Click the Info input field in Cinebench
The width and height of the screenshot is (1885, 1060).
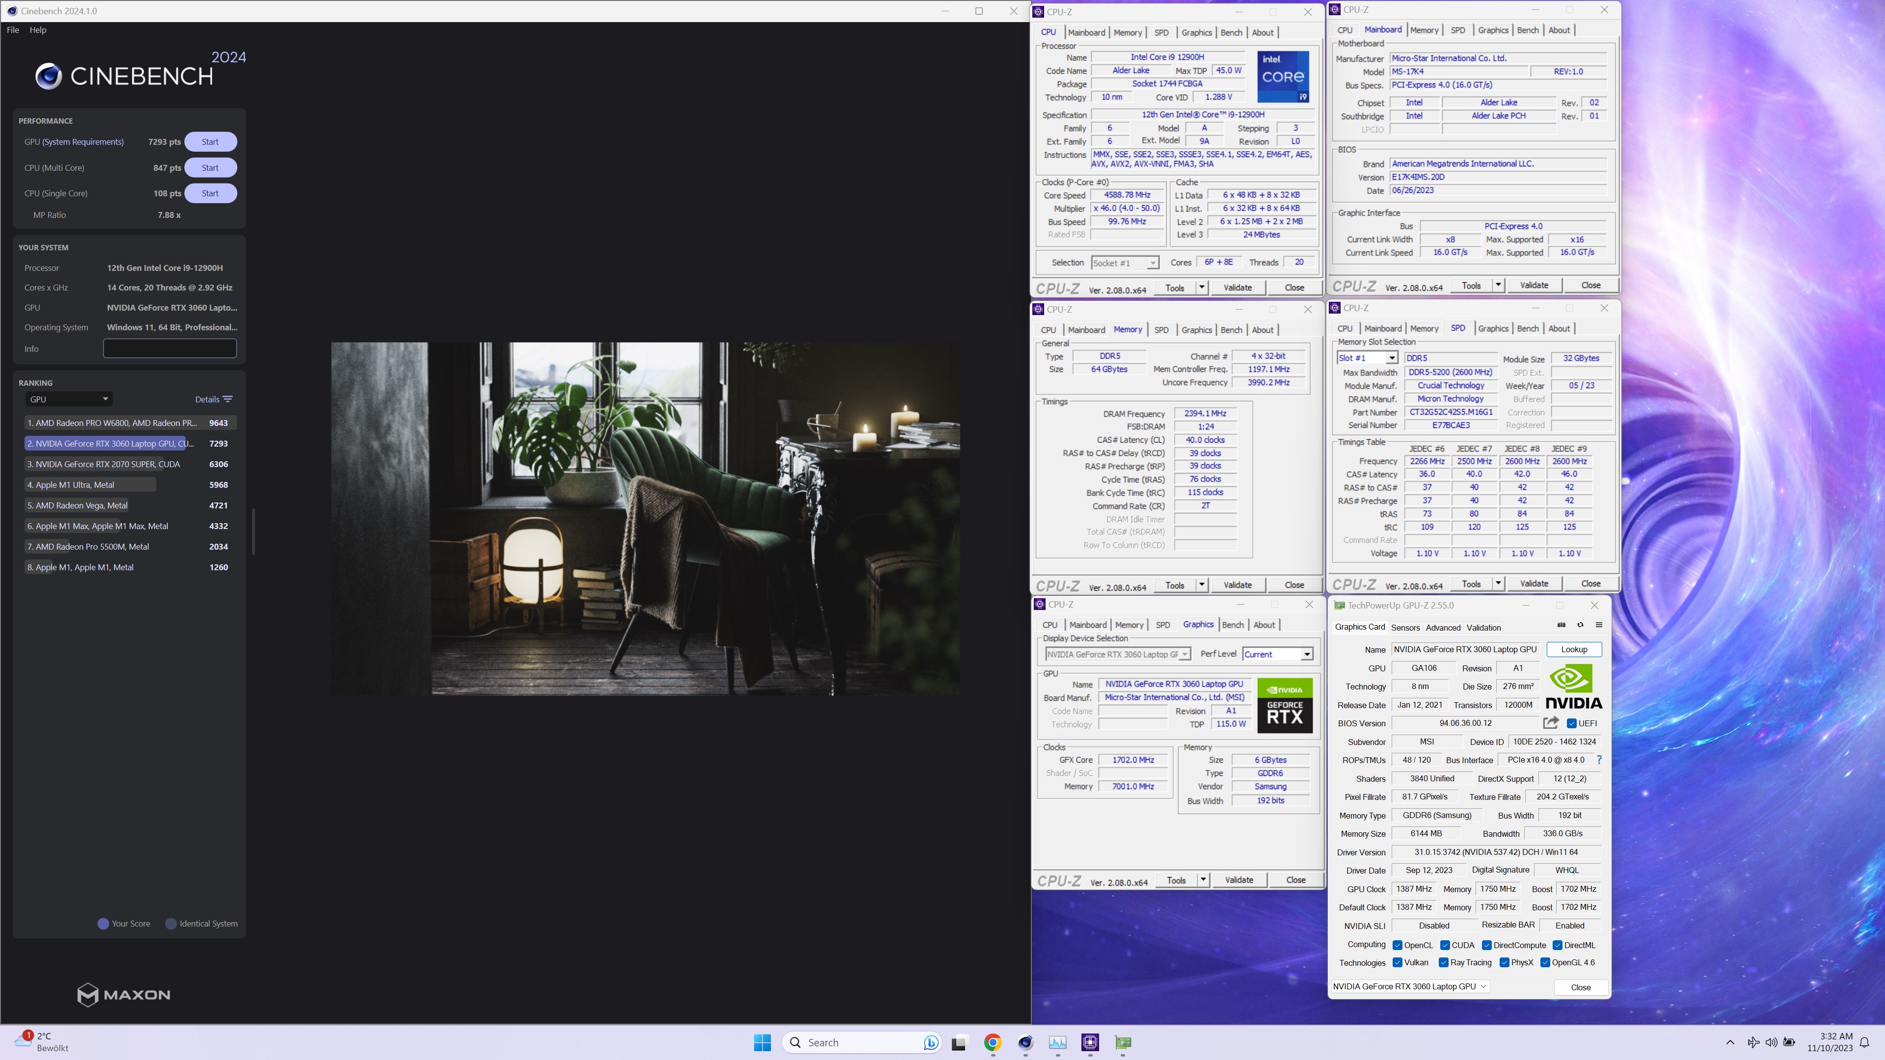170,348
